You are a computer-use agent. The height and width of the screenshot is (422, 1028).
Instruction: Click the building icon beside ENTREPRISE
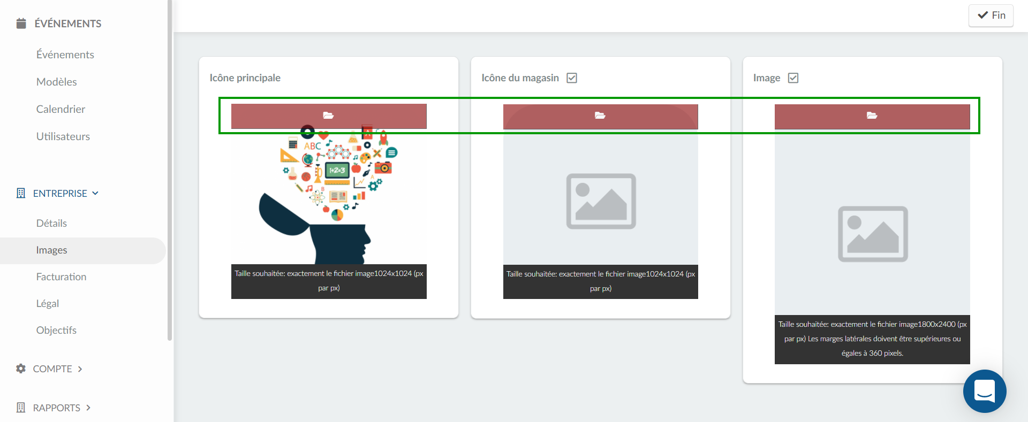point(21,193)
